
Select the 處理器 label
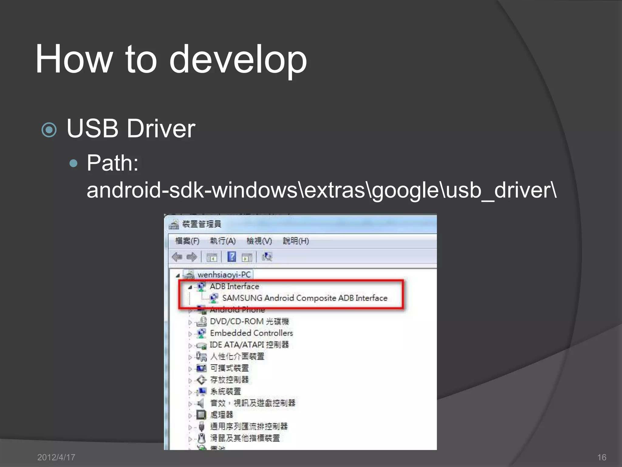222,415
